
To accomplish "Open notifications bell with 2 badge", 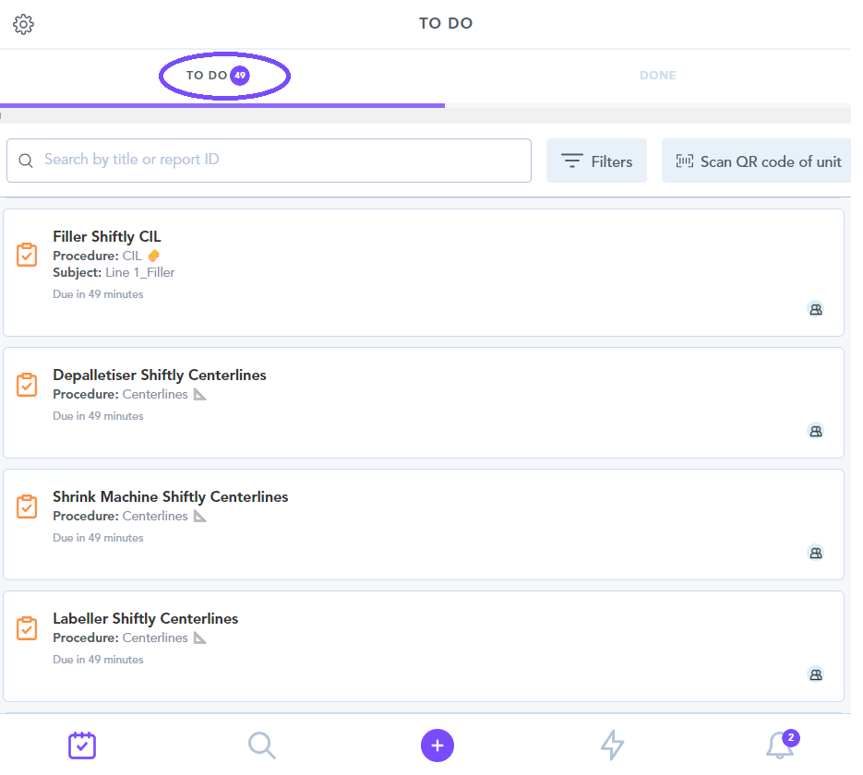I will (780, 745).
